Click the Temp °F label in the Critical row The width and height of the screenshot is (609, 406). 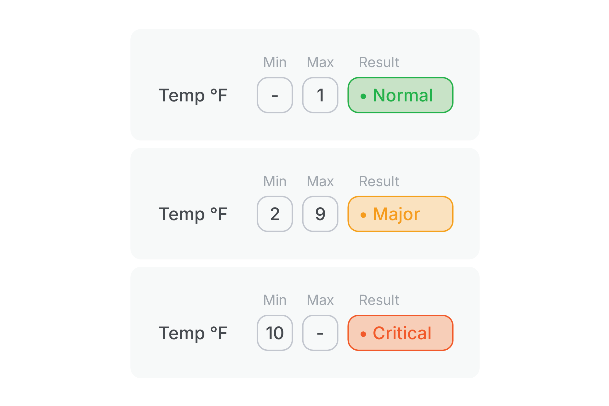coord(193,333)
